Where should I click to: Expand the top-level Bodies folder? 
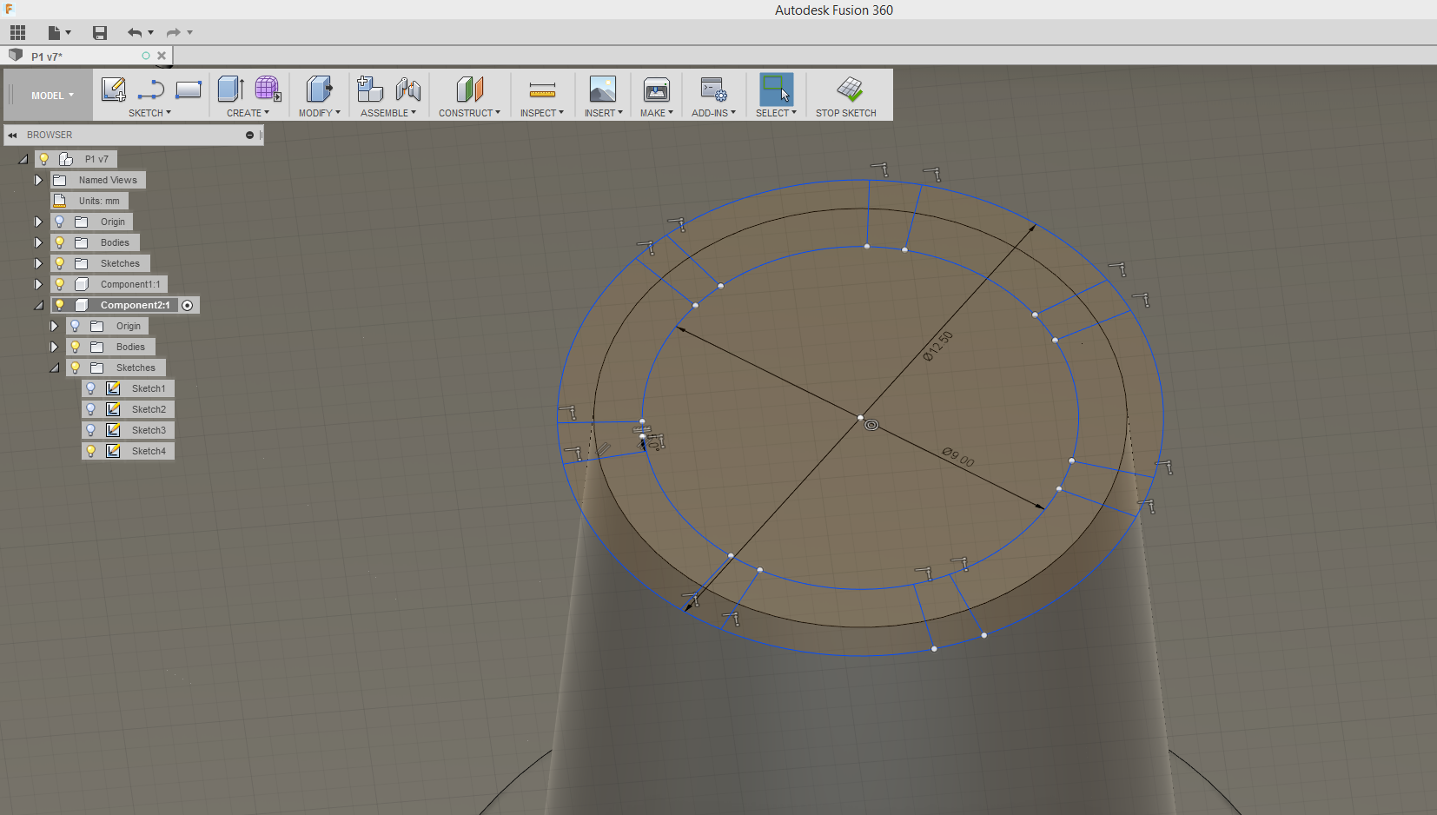point(38,242)
